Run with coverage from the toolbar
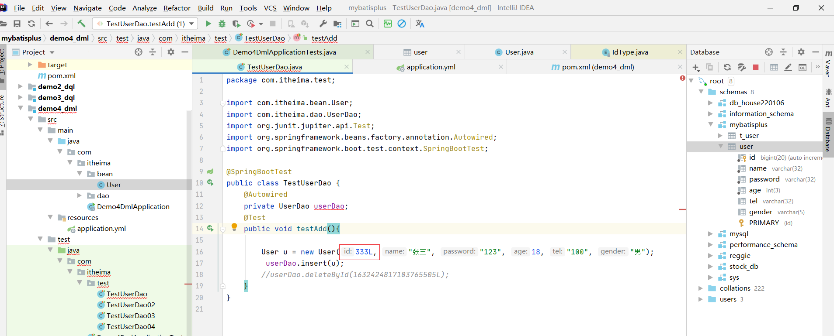Viewport: 834px width, 336px height. click(x=236, y=24)
